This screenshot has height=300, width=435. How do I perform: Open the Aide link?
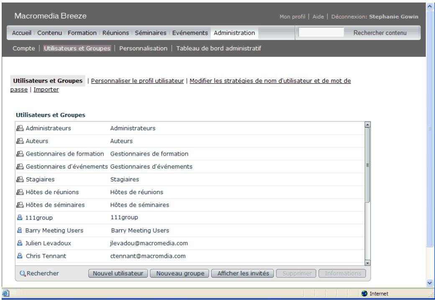pos(318,17)
